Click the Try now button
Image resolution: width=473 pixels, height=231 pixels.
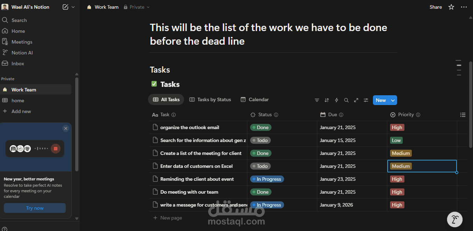[35, 208]
